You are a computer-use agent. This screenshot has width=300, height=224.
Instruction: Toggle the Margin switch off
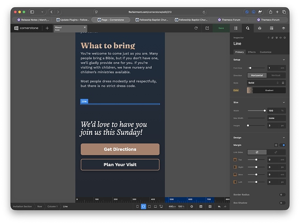(282, 145)
